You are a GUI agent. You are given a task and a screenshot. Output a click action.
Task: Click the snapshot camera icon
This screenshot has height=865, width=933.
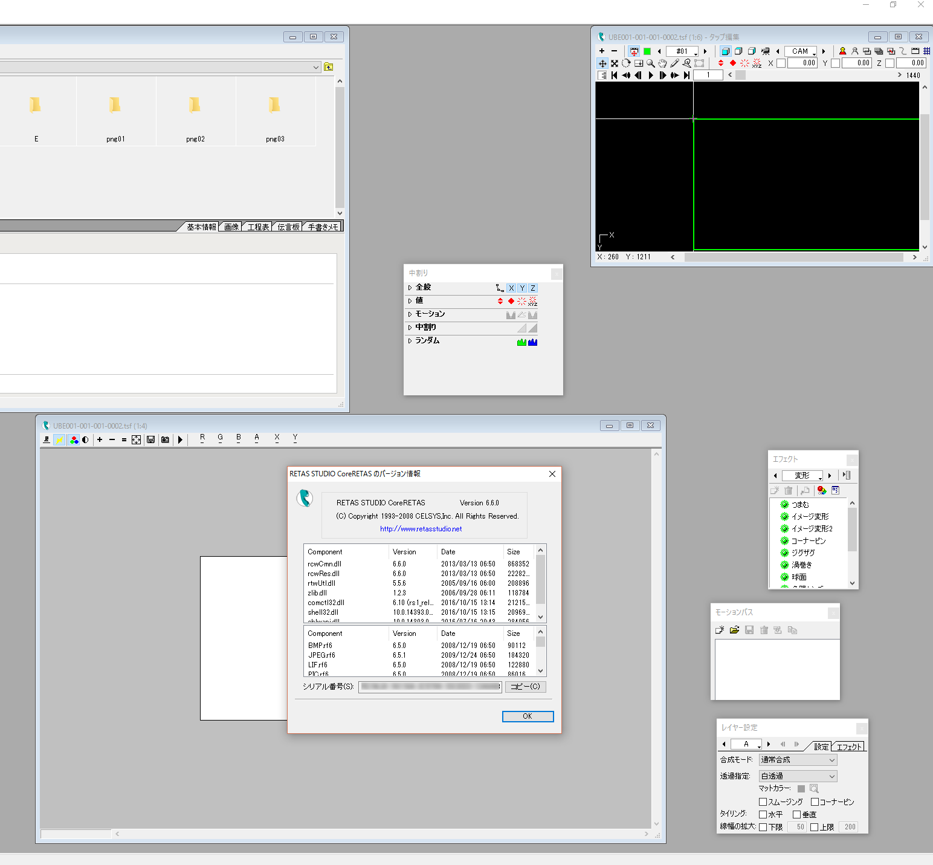(165, 440)
